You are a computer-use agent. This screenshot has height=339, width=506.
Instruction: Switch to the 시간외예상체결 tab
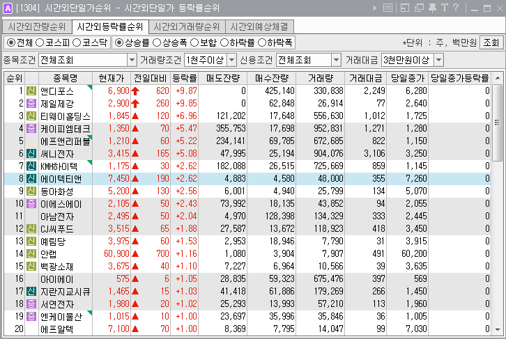coord(259,26)
